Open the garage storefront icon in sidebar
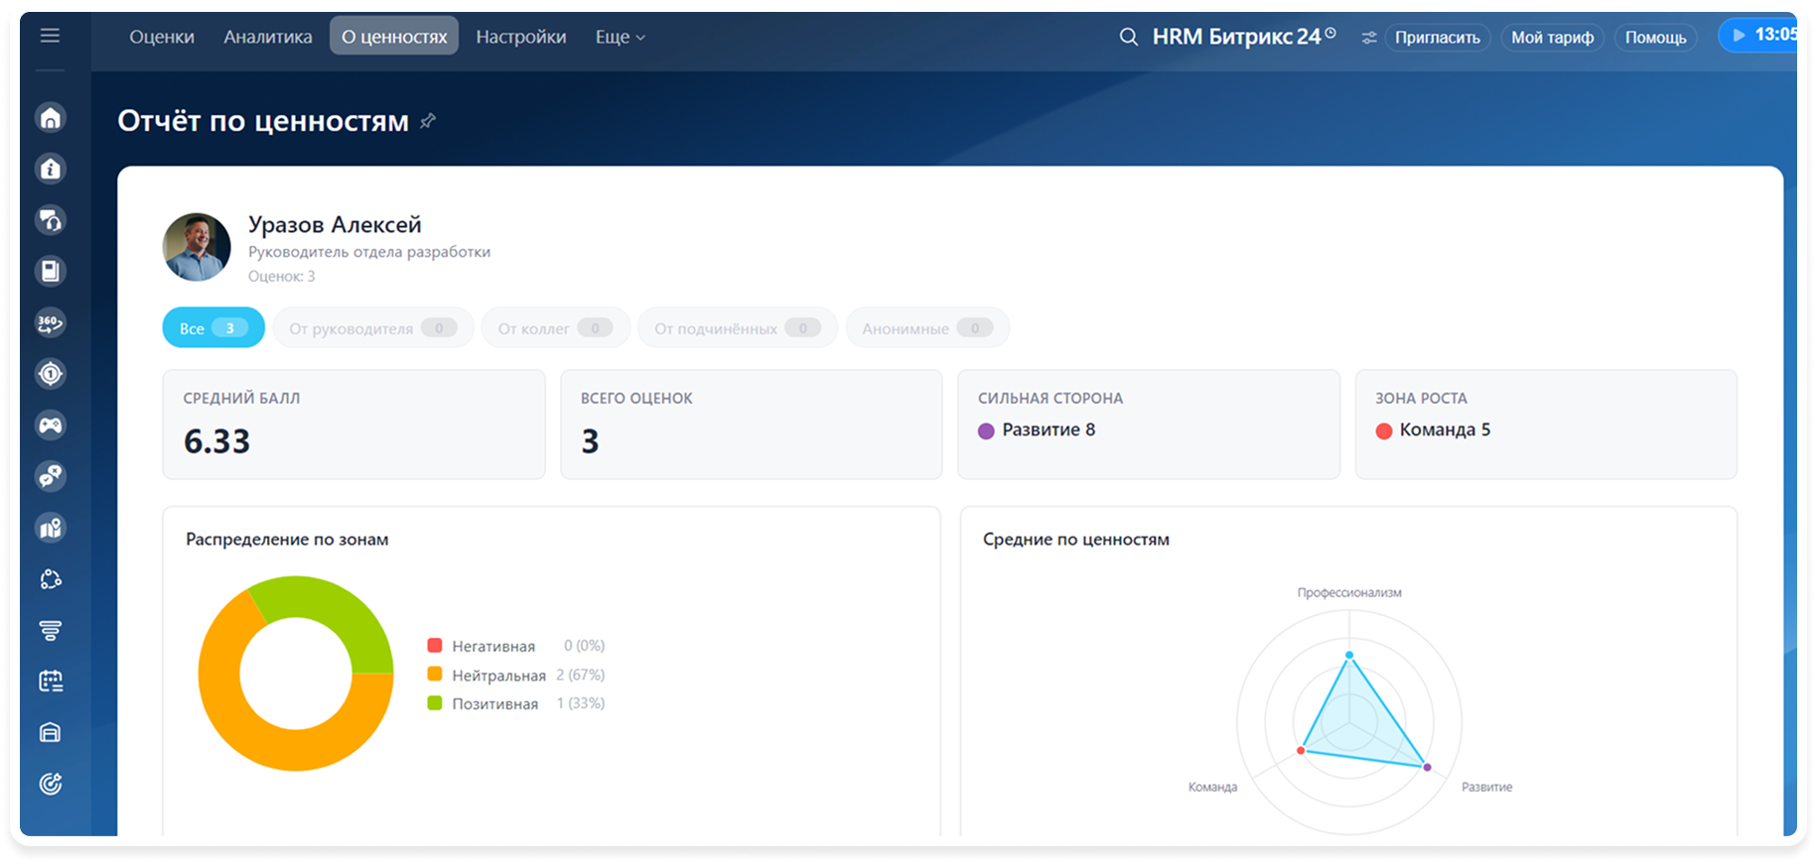This screenshot has width=1817, height=864. pyautogui.click(x=51, y=733)
